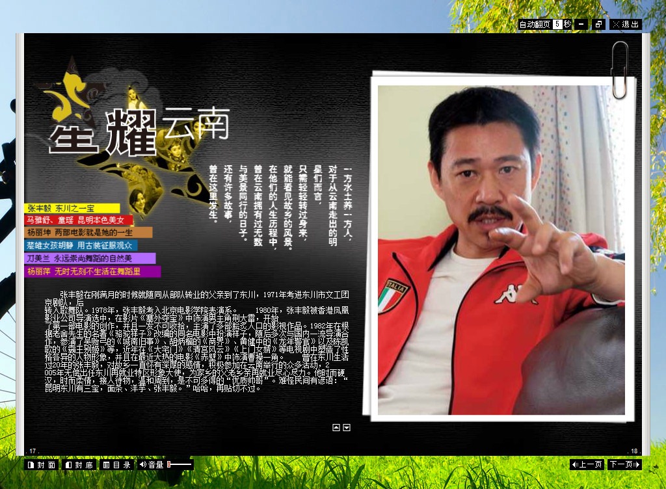Toggle 自动翻页 auto page flip
This screenshot has height=489, width=666.
coord(535,24)
